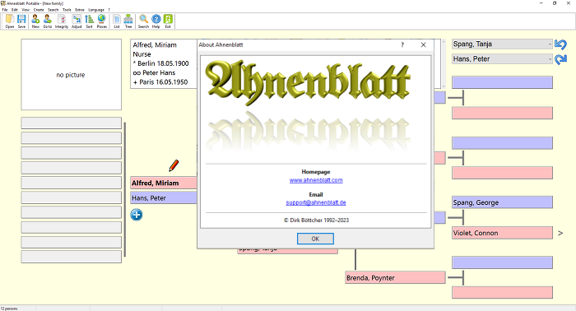The image size is (576, 311).
Task: Click the Help question mark toolbar icon
Action: pyautogui.click(x=156, y=21)
